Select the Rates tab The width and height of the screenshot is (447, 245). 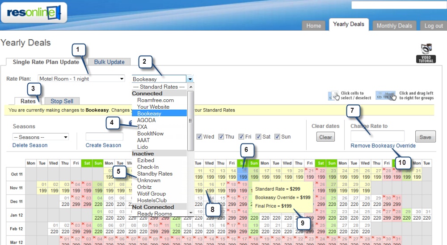click(28, 101)
